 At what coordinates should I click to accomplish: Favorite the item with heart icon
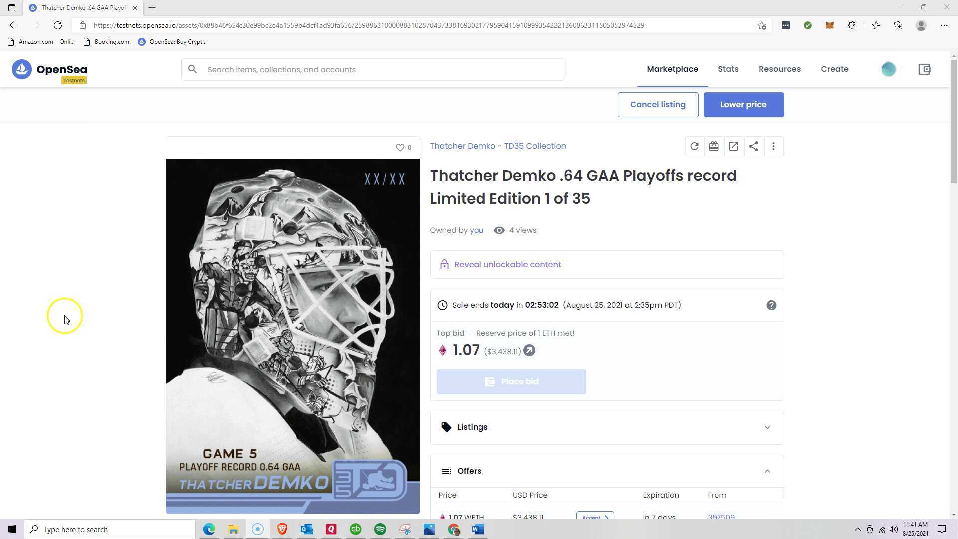pyautogui.click(x=400, y=147)
